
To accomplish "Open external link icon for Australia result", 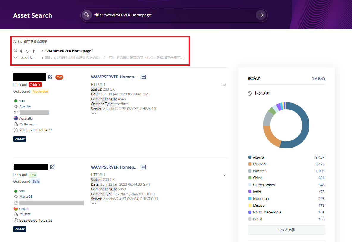I will pos(50,77).
